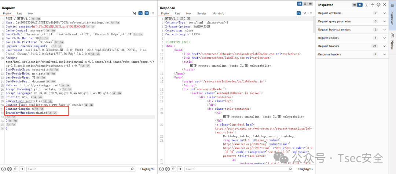Viewport: 396px width, 174px height.
Task: Focus the Request panel search field
Action: point(80,169)
